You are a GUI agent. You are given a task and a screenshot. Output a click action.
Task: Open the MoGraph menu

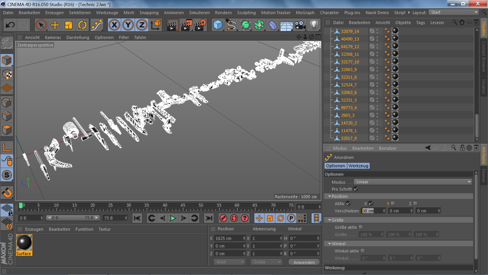[x=305, y=12]
